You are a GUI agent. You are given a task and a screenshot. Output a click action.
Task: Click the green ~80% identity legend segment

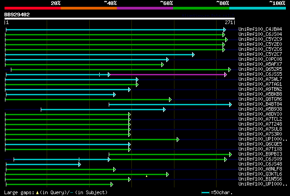[x=201, y=8]
